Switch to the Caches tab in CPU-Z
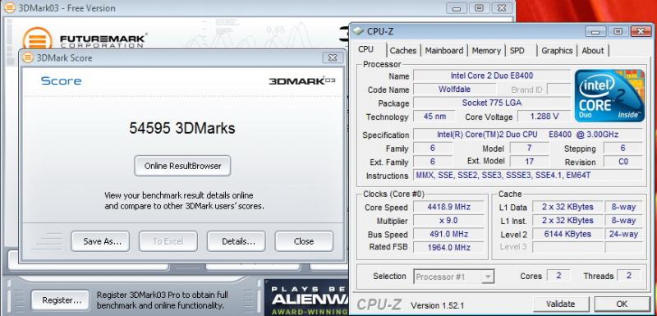 coord(403,50)
